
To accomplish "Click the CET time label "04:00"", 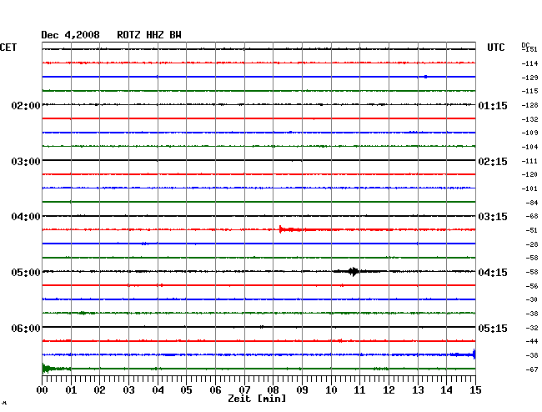I will click(x=26, y=217).
